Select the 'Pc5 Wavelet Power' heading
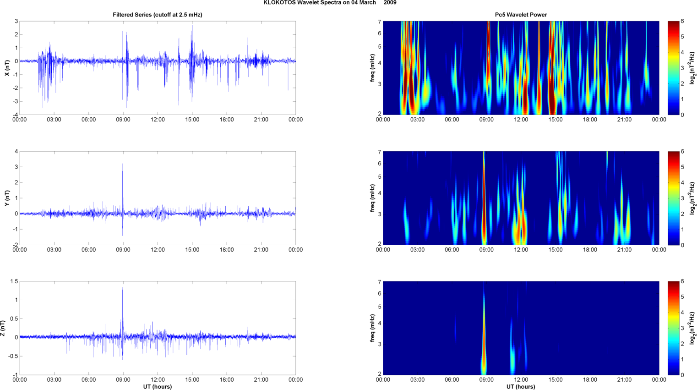The height and width of the screenshot is (390, 697). click(521, 15)
